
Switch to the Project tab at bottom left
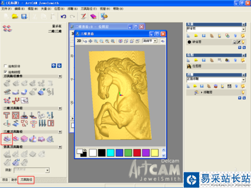click(5, 179)
